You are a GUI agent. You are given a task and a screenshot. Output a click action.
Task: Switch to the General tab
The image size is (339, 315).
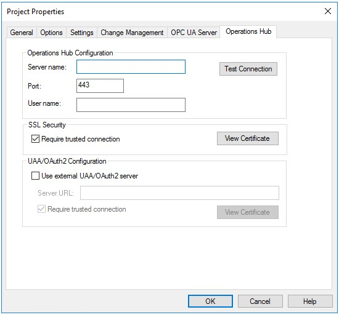click(x=22, y=33)
